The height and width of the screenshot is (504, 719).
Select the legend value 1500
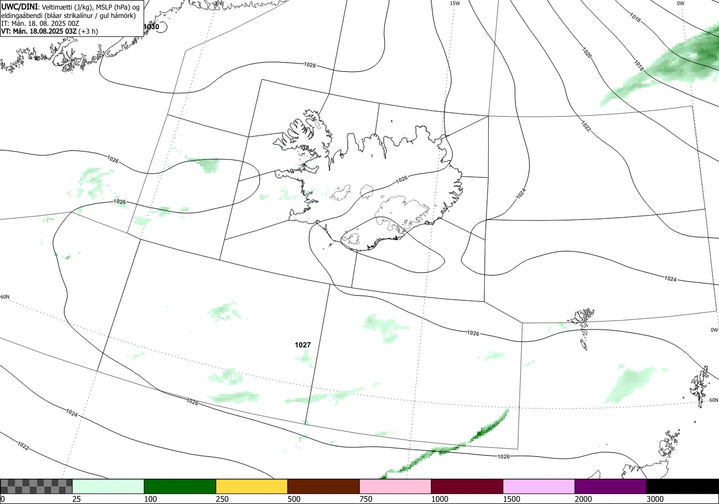(x=511, y=499)
